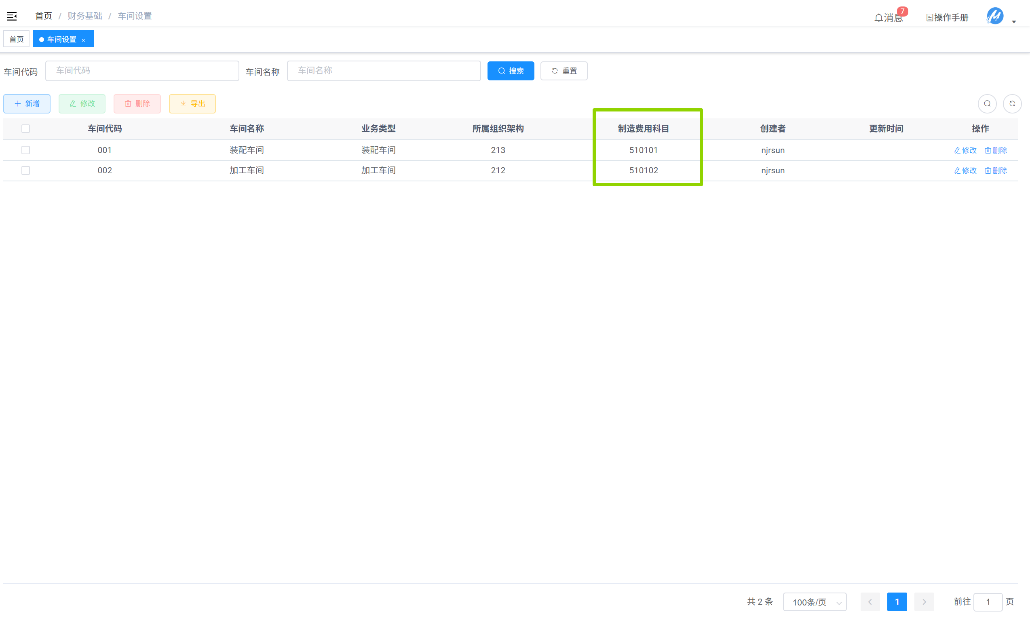The width and height of the screenshot is (1030, 618).
Task: Go to 首页 in the breadcrumb
Action: pos(43,16)
